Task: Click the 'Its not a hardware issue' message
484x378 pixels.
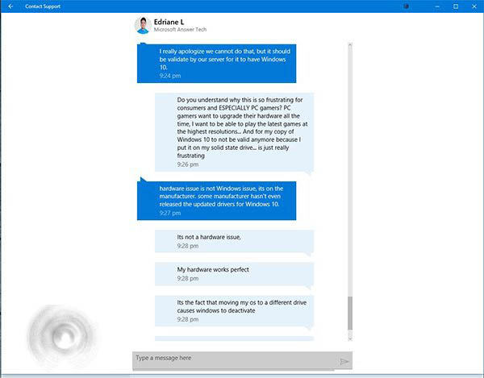Action: coord(234,241)
